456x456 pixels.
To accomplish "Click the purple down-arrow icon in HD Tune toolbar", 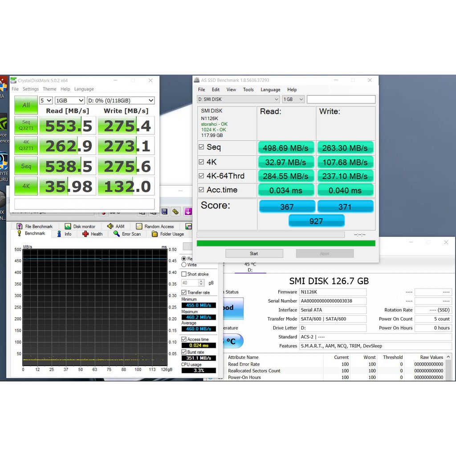I will click(188, 212).
